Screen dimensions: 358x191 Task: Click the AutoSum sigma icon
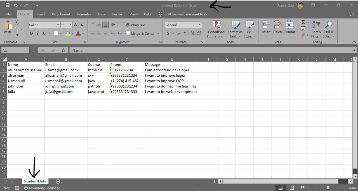(303, 22)
